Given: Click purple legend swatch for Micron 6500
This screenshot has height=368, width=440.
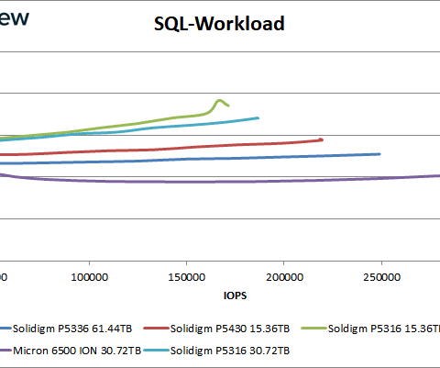Looking at the screenshot, I should [5, 351].
